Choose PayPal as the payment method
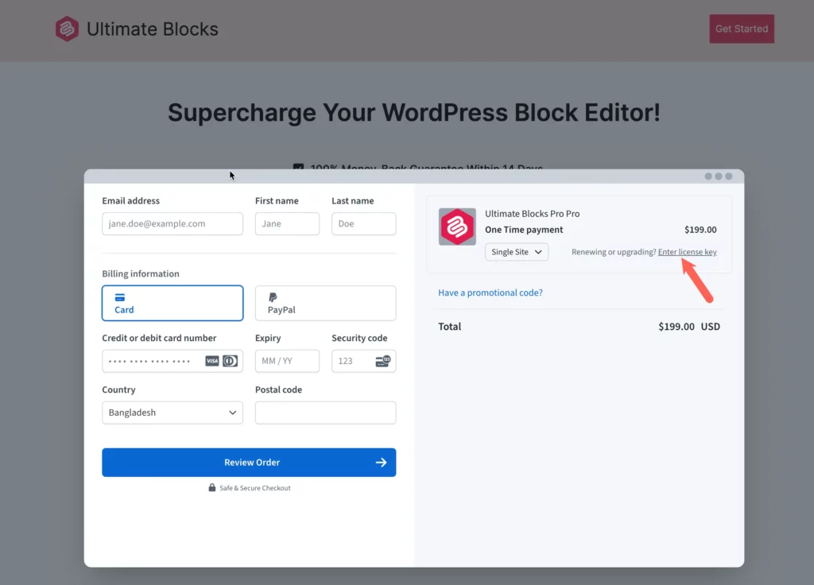 coord(325,303)
